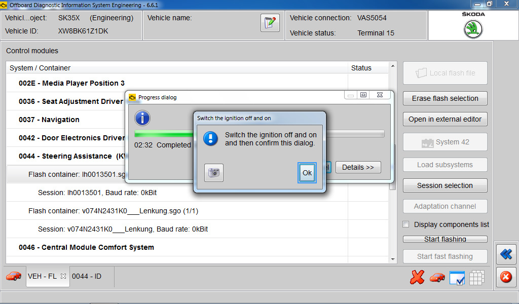The width and height of the screenshot is (519, 304).
Task: Click Adaptation channel button
Action: click(445, 206)
